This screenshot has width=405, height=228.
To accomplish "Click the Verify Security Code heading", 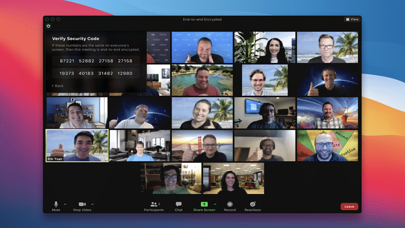I will 75,39.
